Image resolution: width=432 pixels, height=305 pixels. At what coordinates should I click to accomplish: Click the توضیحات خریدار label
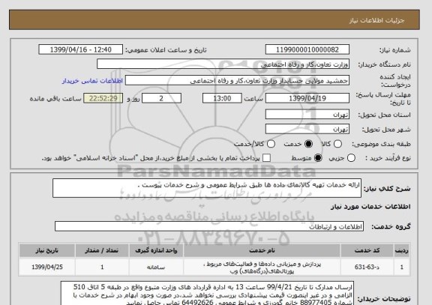coord(384,299)
